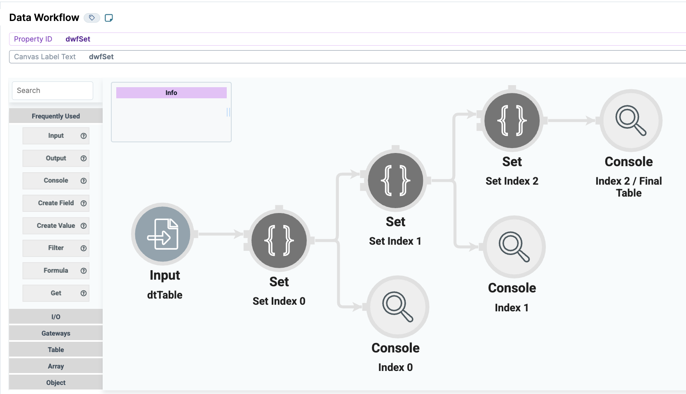Click the tag icon beside Data Workflow title

pos(92,18)
